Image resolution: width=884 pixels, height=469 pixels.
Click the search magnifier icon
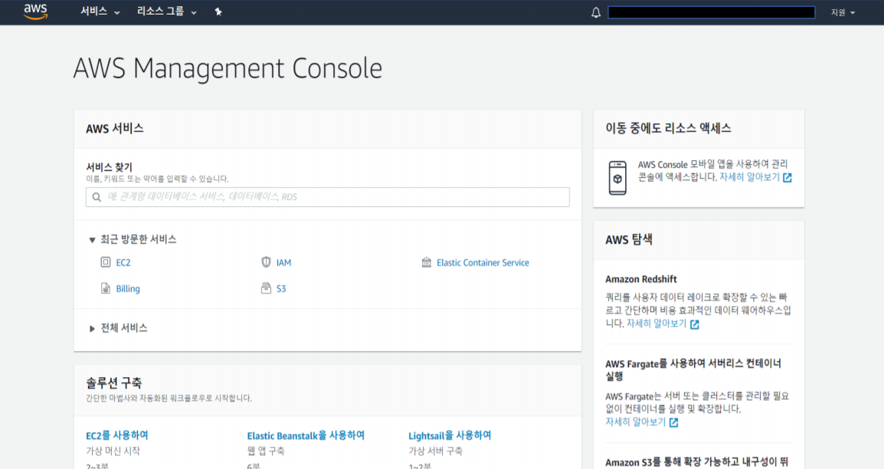click(x=97, y=197)
